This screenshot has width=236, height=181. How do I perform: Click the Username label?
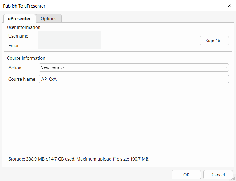click(18, 36)
